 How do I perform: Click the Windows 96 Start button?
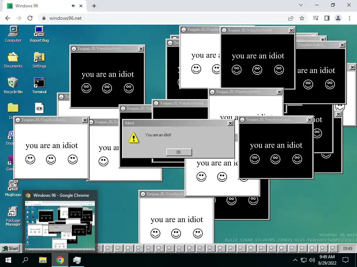(x=10, y=248)
